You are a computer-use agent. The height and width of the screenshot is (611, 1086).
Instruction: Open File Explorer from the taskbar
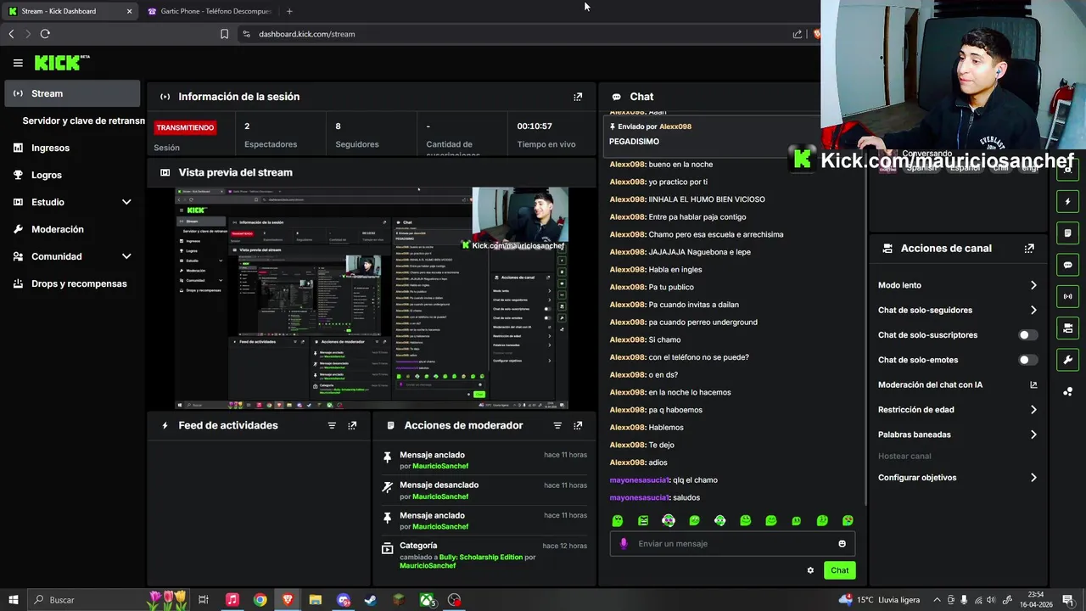point(316,600)
